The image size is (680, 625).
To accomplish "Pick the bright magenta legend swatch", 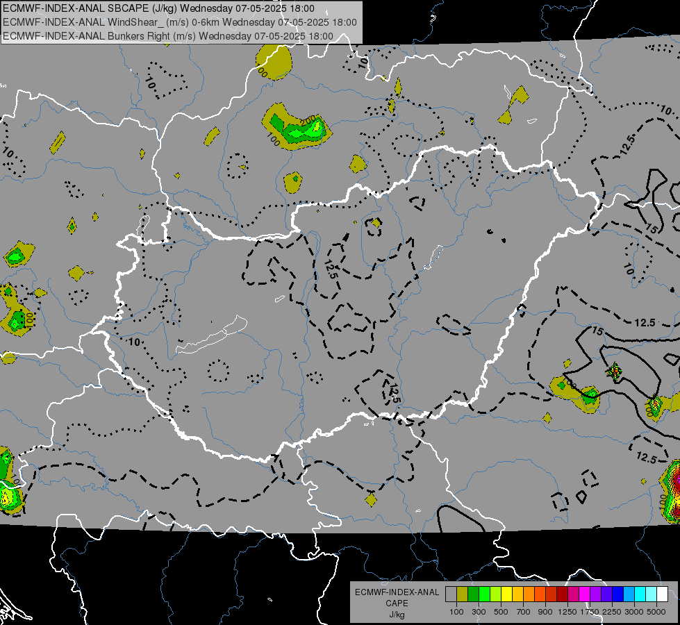I will click(x=585, y=594).
